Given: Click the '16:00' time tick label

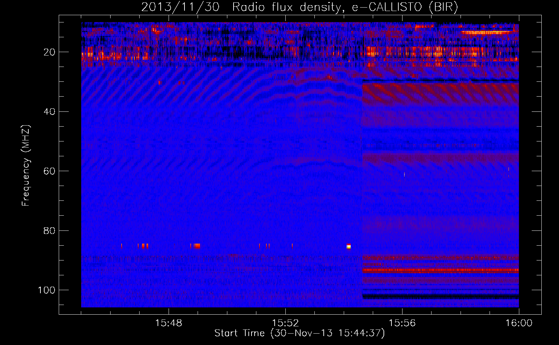Looking at the screenshot, I should 519,323.
